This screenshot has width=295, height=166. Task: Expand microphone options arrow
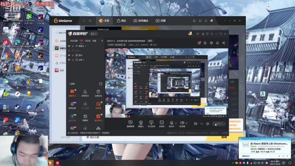tap(176, 123)
